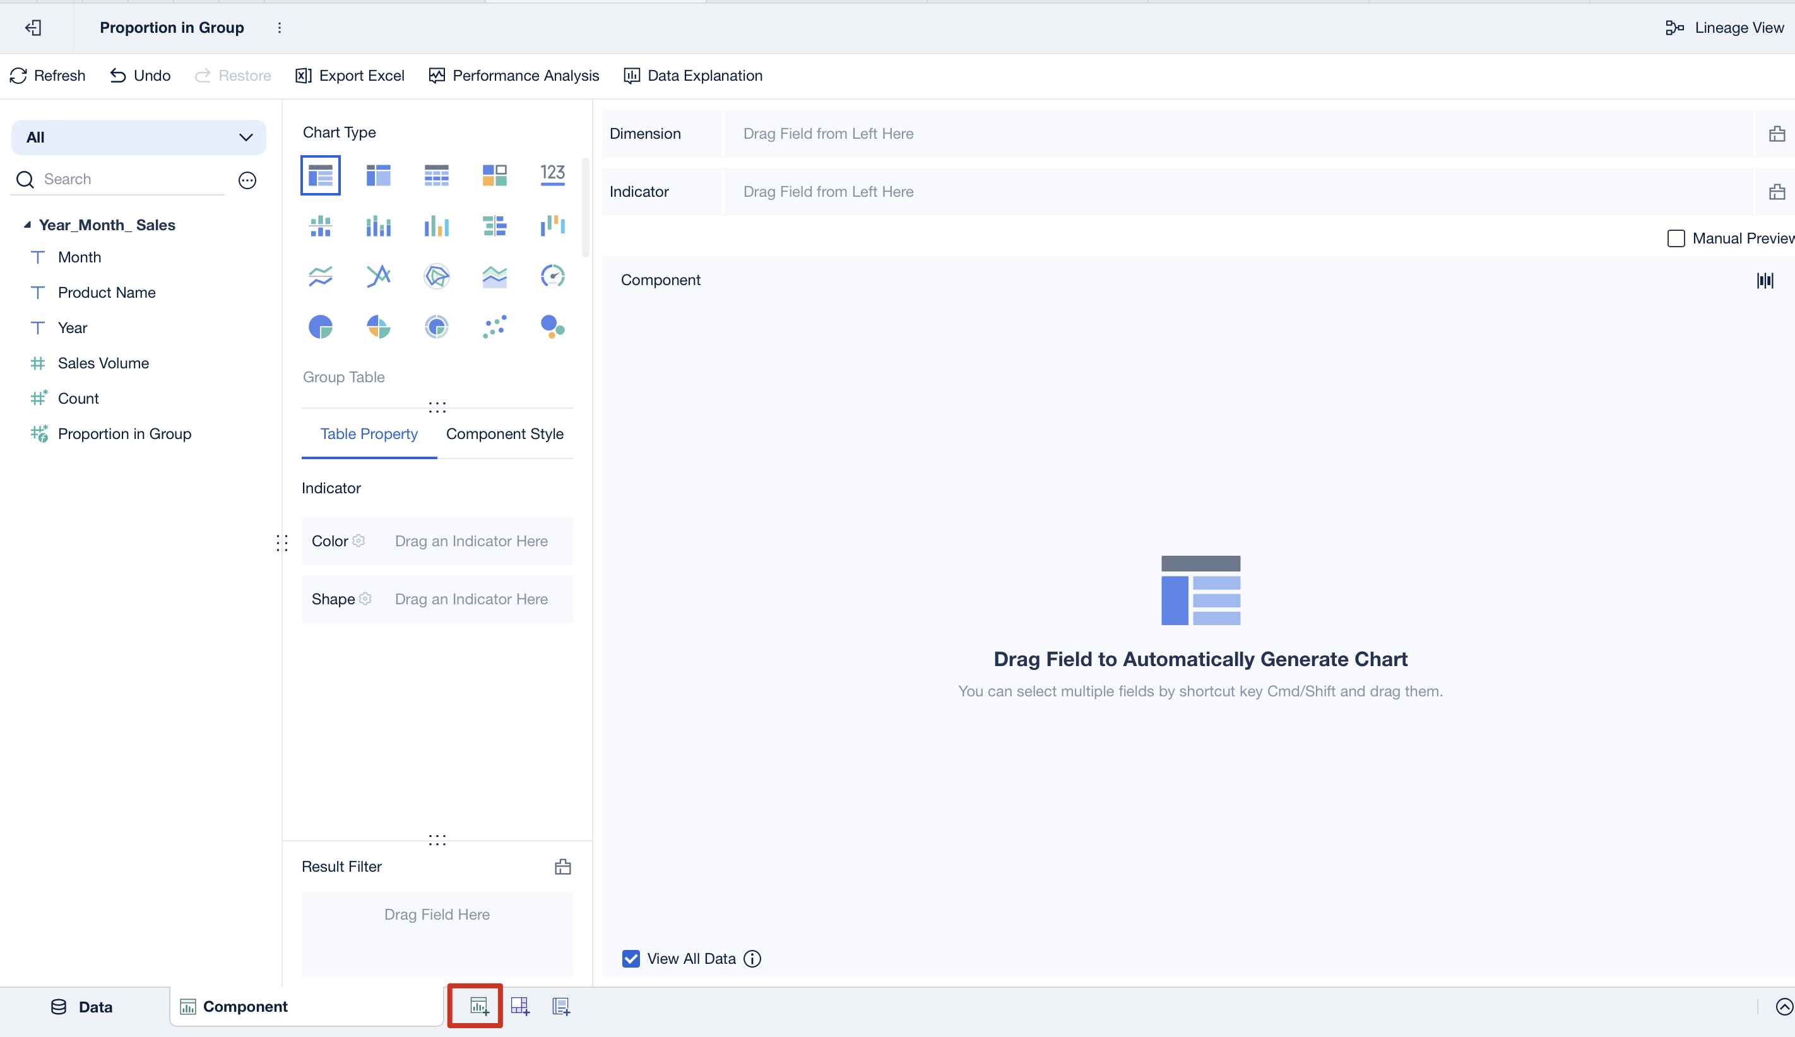Enable the Manual Preview checkbox
The width and height of the screenshot is (1795, 1037).
point(1676,238)
